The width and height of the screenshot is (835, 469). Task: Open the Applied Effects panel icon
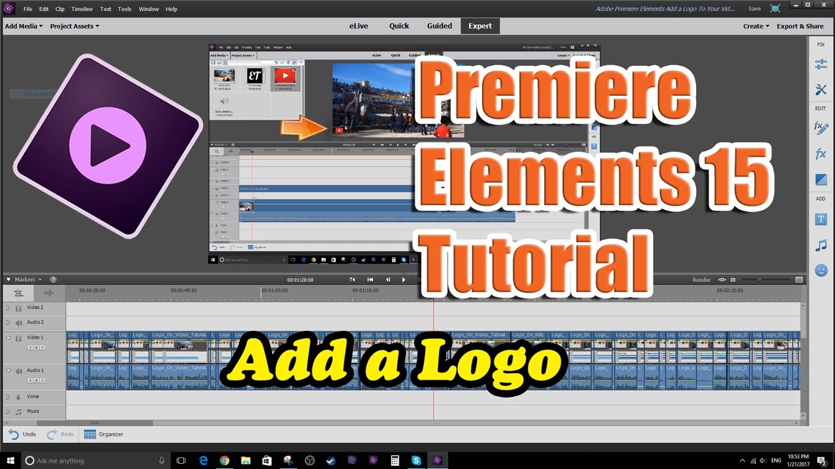click(x=821, y=128)
